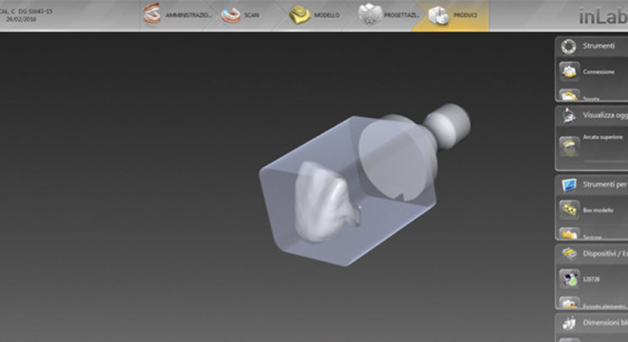
Task: Click the Sezione tool icon
Action: (x=569, y=234)
